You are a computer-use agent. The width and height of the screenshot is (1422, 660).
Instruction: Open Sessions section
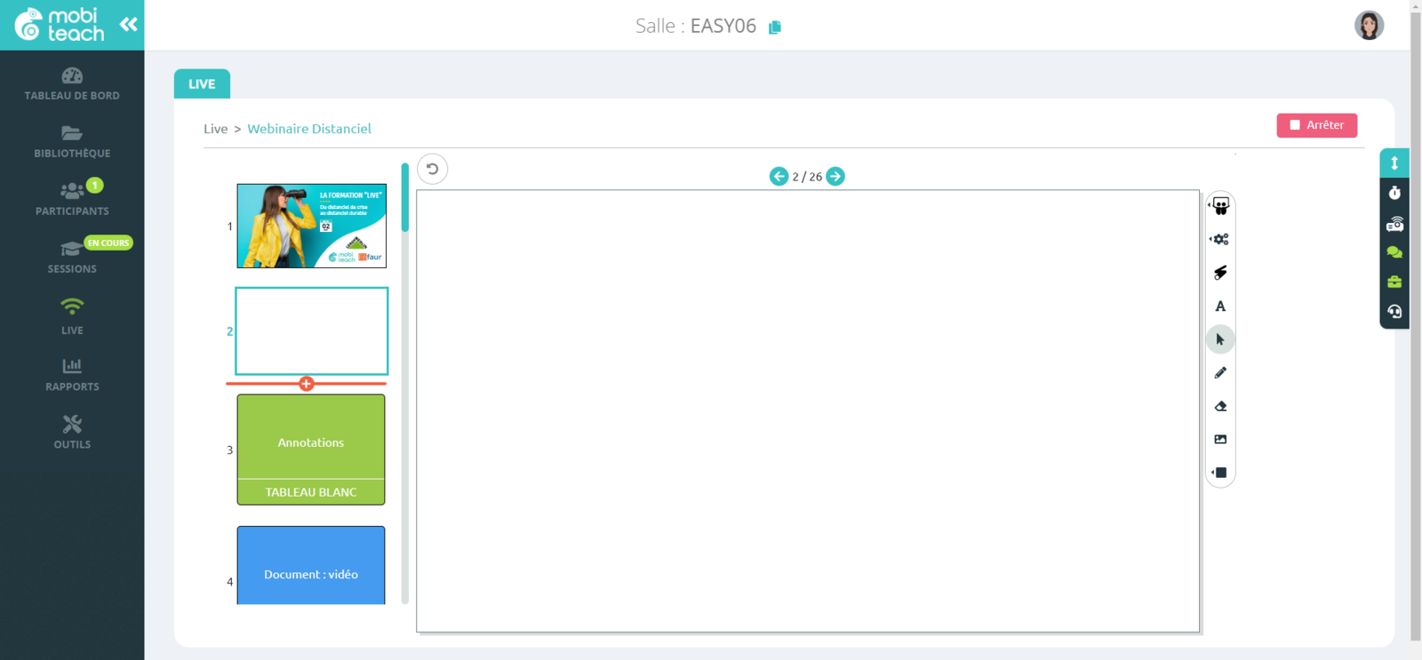72,256
